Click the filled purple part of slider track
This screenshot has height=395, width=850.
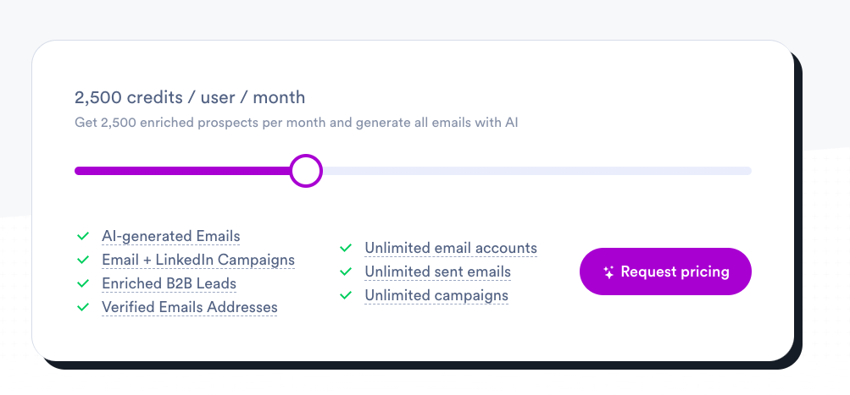click(x=182, y=171)
